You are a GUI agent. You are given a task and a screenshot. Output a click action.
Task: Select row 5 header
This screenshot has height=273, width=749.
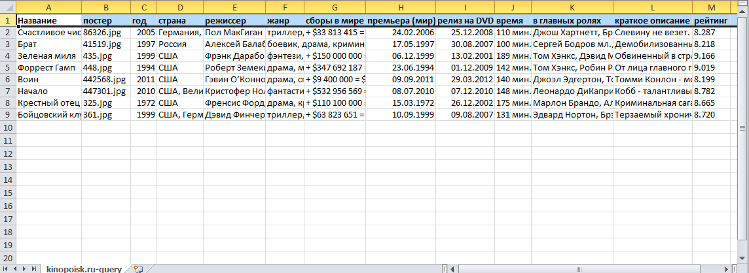click(x=8, y=68)
